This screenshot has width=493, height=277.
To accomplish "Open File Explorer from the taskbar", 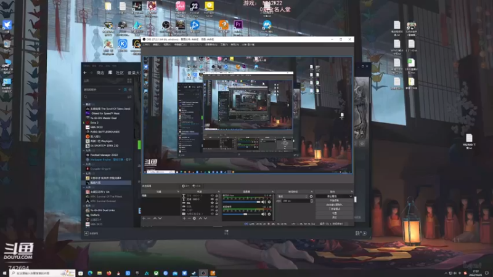I will pos(99,273).
